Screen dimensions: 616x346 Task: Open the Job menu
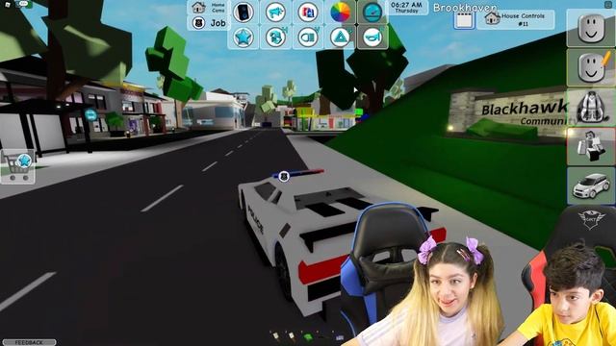[x=209, y=23]
